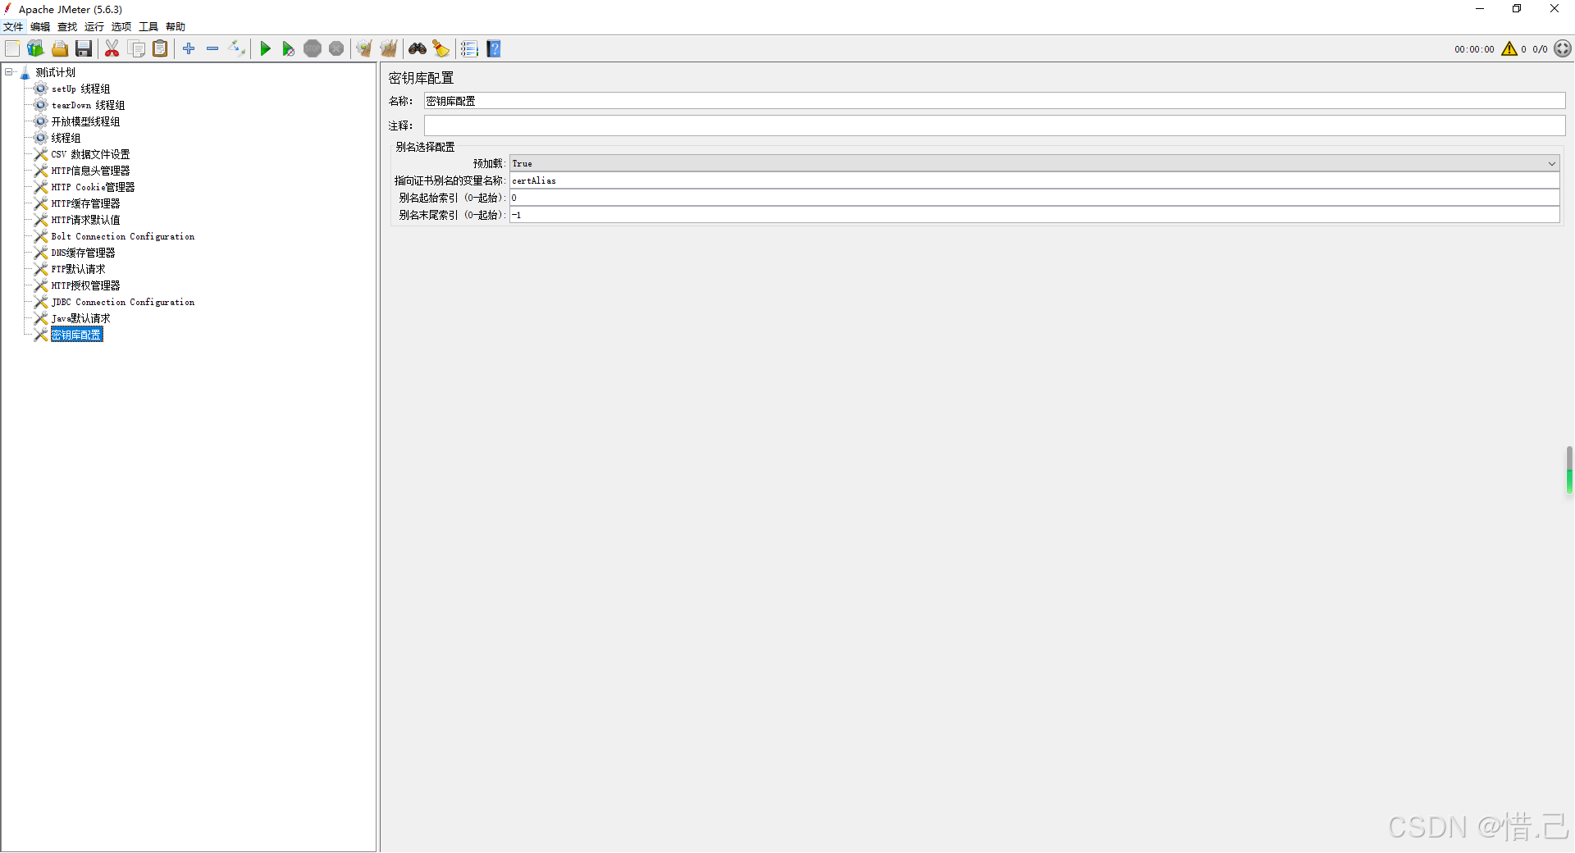Select 测试计划 in the tree
Viewport: 1575px width, 853px height.
(55, 72)
